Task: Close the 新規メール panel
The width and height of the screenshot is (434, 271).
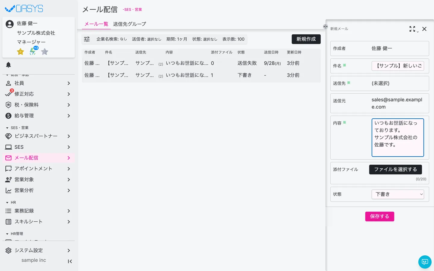Action: coord(424,29)
